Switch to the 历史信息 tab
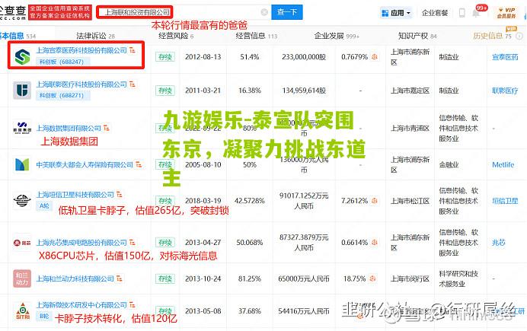The image size is (527, 331). [x=492, y=36]
